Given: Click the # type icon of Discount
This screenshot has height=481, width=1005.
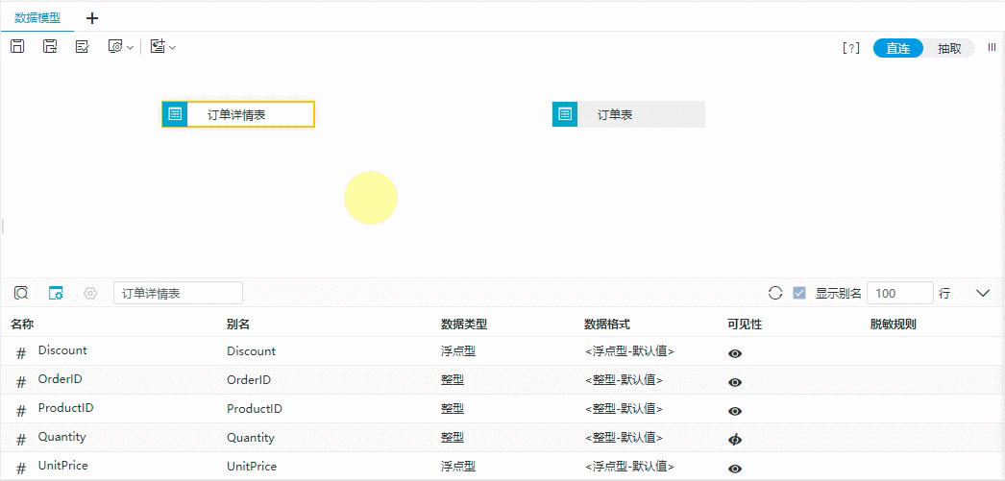Looking at the screenshot, I should [x=20, y=353].
